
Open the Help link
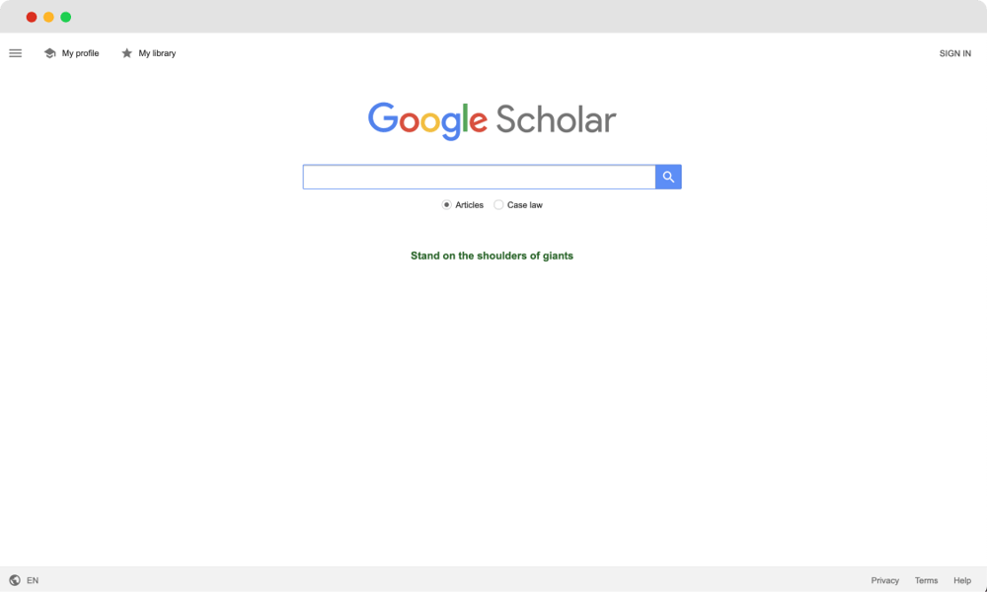pos(961,580)
